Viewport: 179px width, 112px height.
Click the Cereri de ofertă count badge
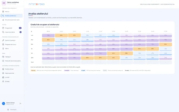click(x=20, y=32)
